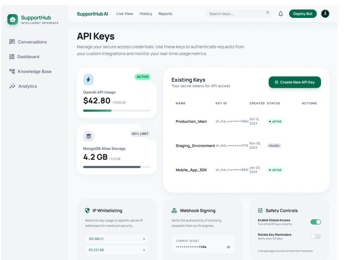This screenshot has height=260, width=346.
Task: Open the user profile avatar
Action: point(325,14)
